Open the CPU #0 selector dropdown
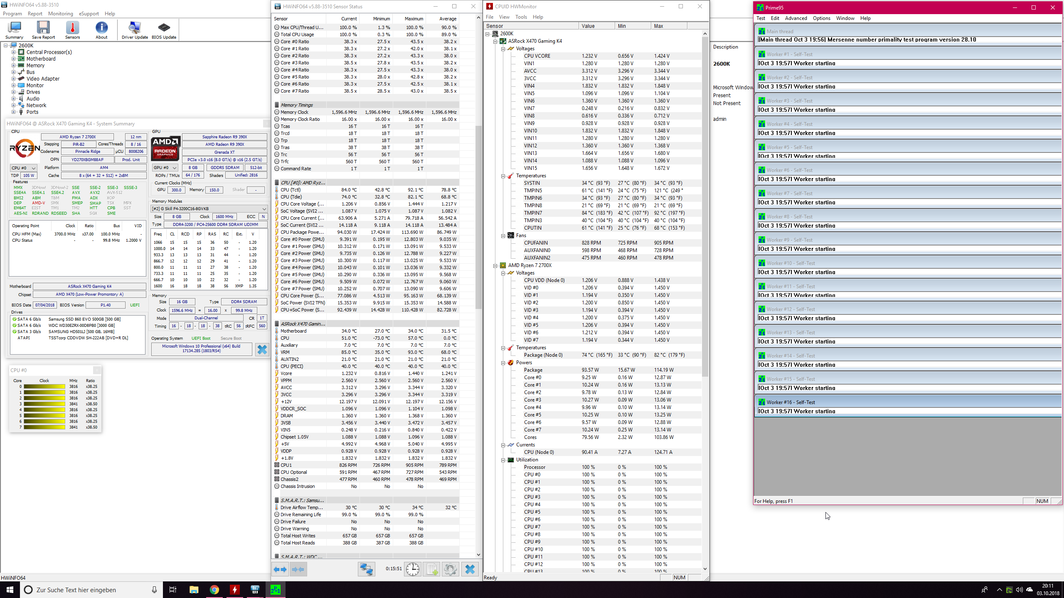Image resolution: width=1064 pixels, height=598 pixels. pos(23,168)
